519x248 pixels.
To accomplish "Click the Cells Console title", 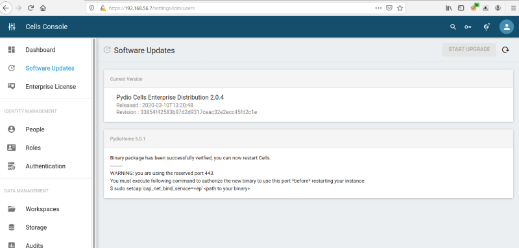I will (x=47, y=27).
